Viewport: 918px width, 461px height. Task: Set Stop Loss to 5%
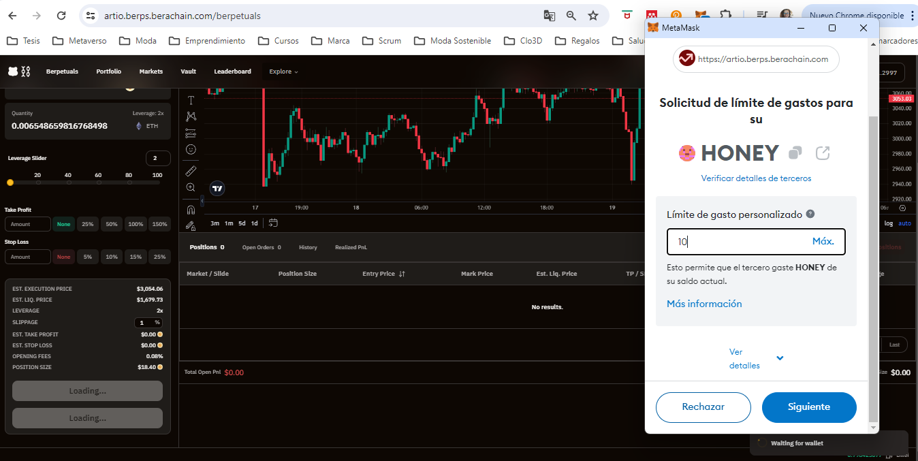click(88, 257)
